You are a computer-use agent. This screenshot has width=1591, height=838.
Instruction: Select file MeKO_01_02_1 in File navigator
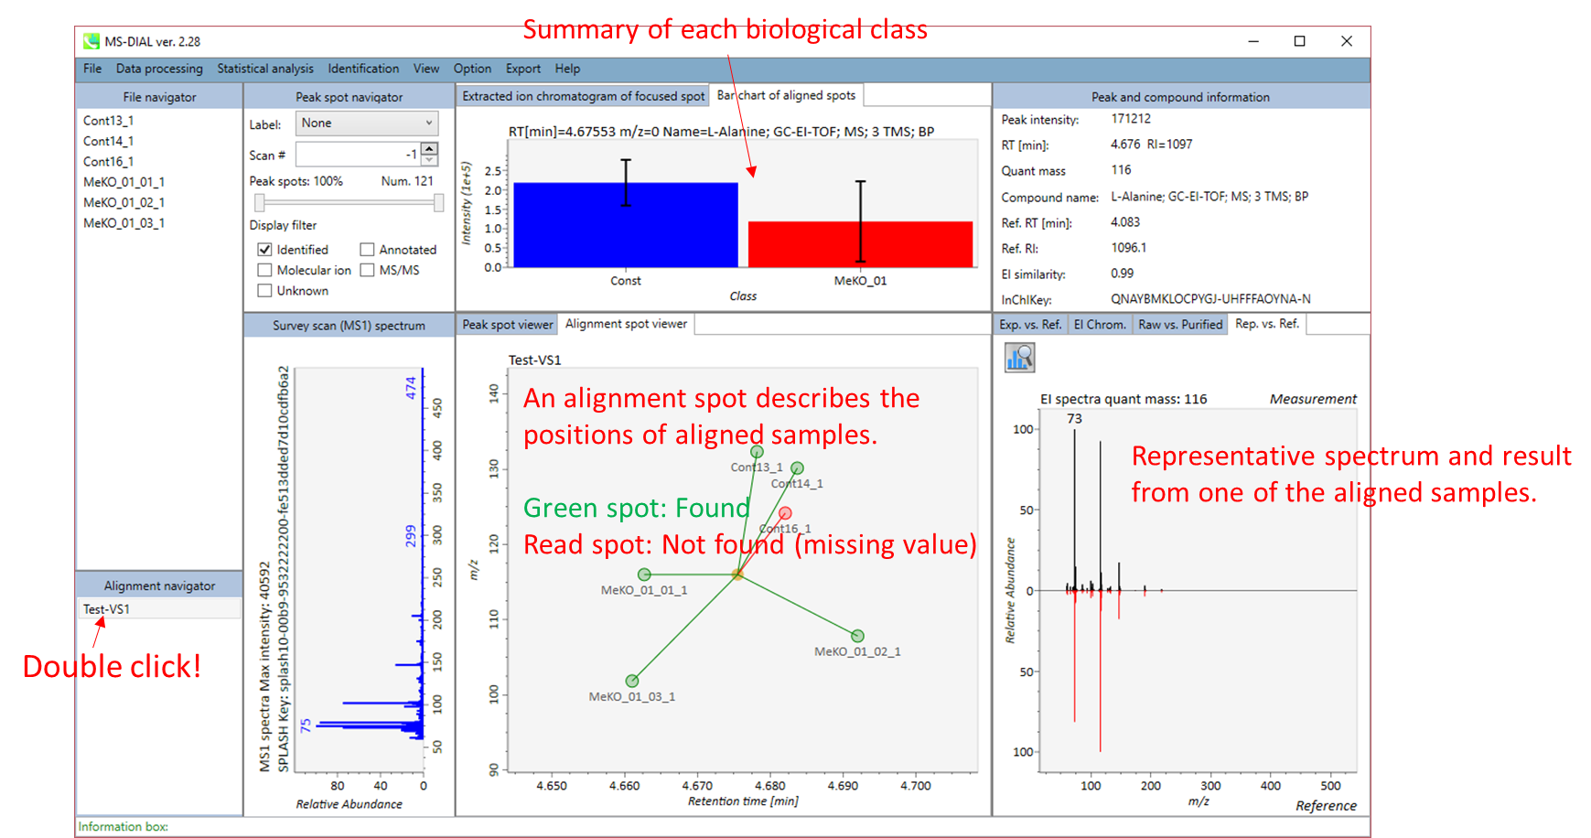(124, 203)
